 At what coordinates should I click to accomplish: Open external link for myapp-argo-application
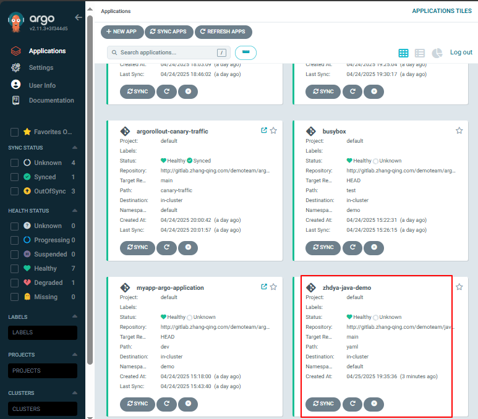click(264, 287)
